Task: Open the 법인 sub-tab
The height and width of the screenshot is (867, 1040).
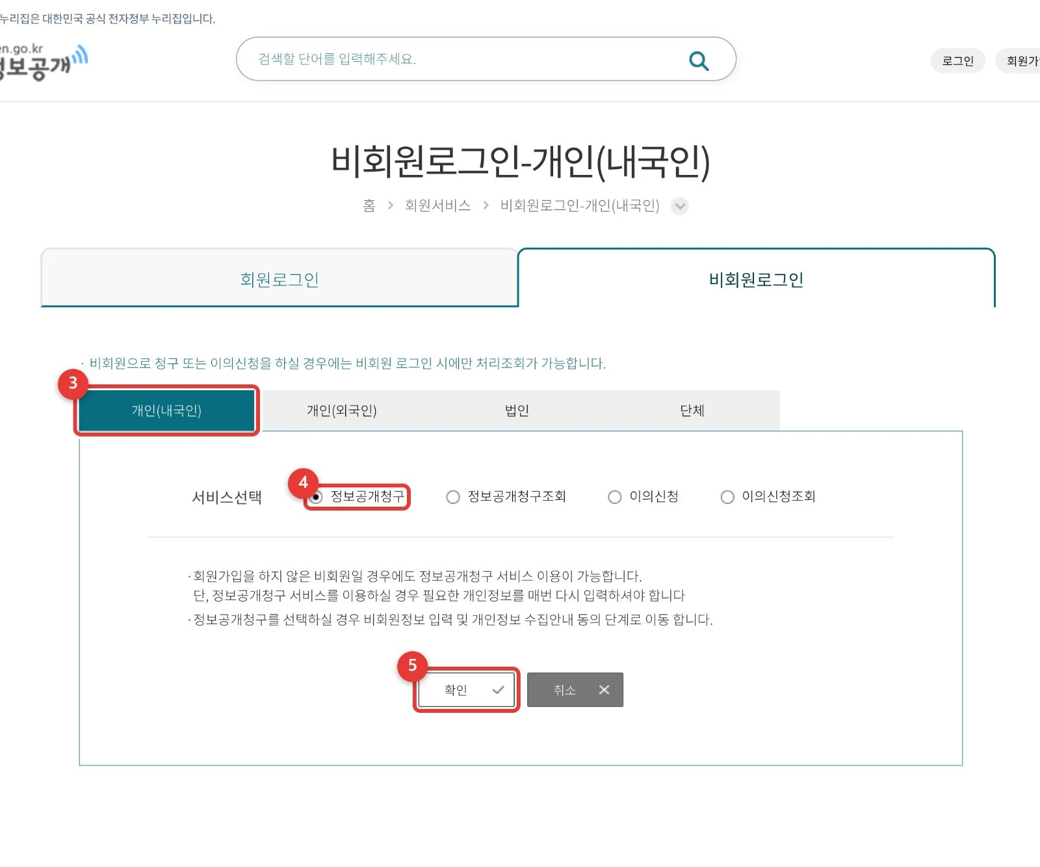Action: pos(517,410)
